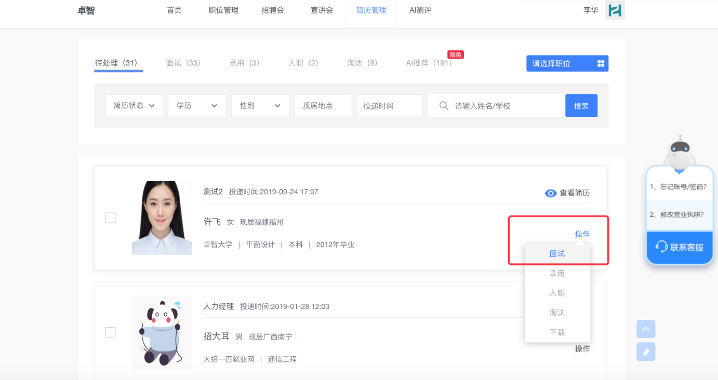The height and width of the screenshot is (380, 718).
Task: Open 职位管理 in the top navigation
Action: (223, 10)
